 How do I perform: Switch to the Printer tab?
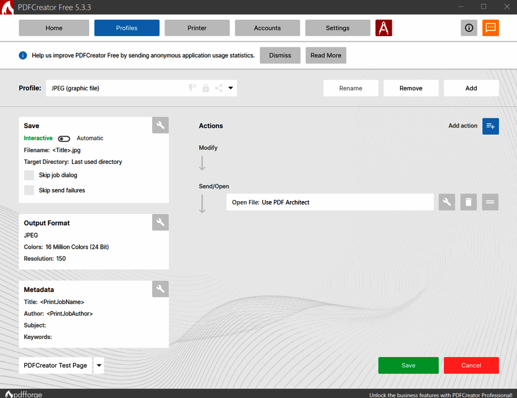[x=197, y=28]
